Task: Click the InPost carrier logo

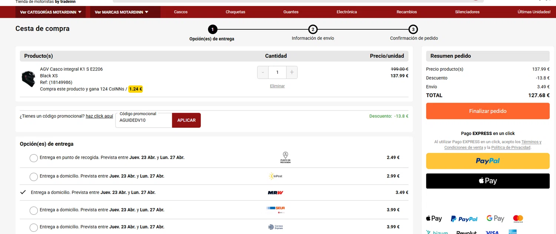Action: pyautogui.click(x=275, y=176)
